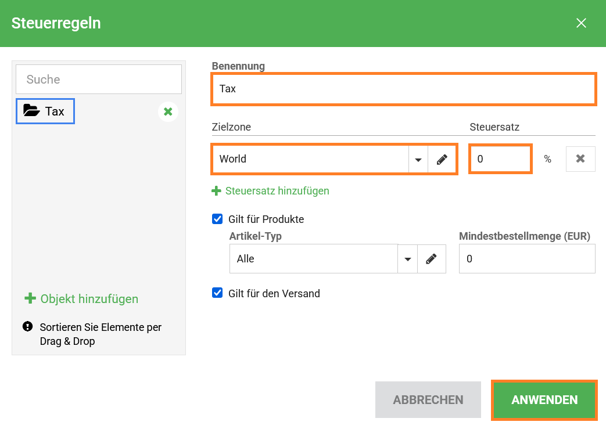The image size is (606, 429).
Task: Cancel with the Abbrechen button
Action: click(428, 400)
